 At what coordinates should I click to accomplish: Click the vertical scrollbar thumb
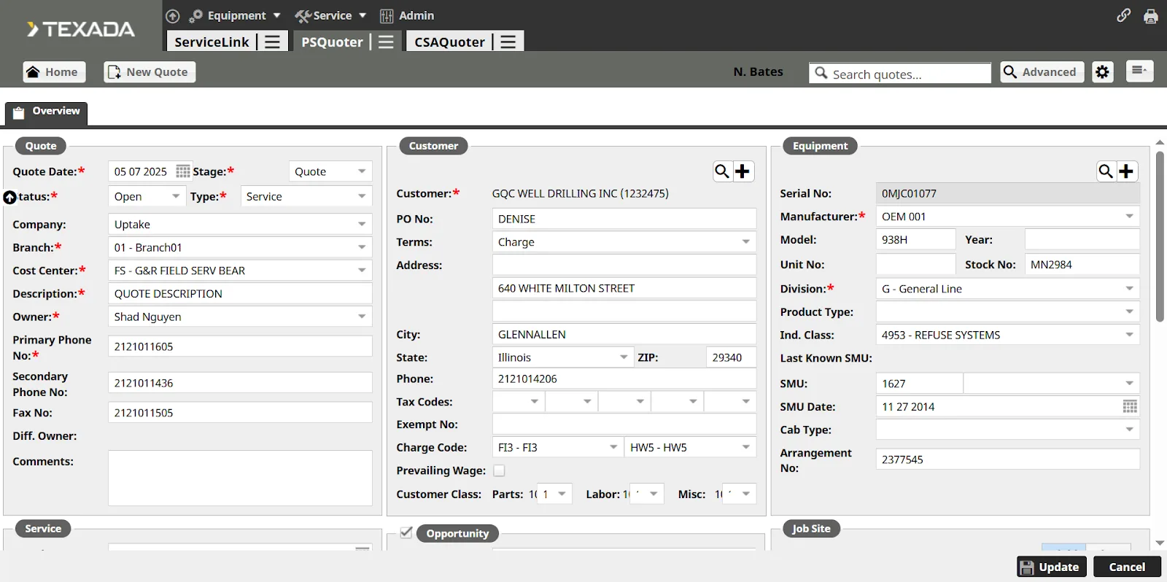[1160, 236]
